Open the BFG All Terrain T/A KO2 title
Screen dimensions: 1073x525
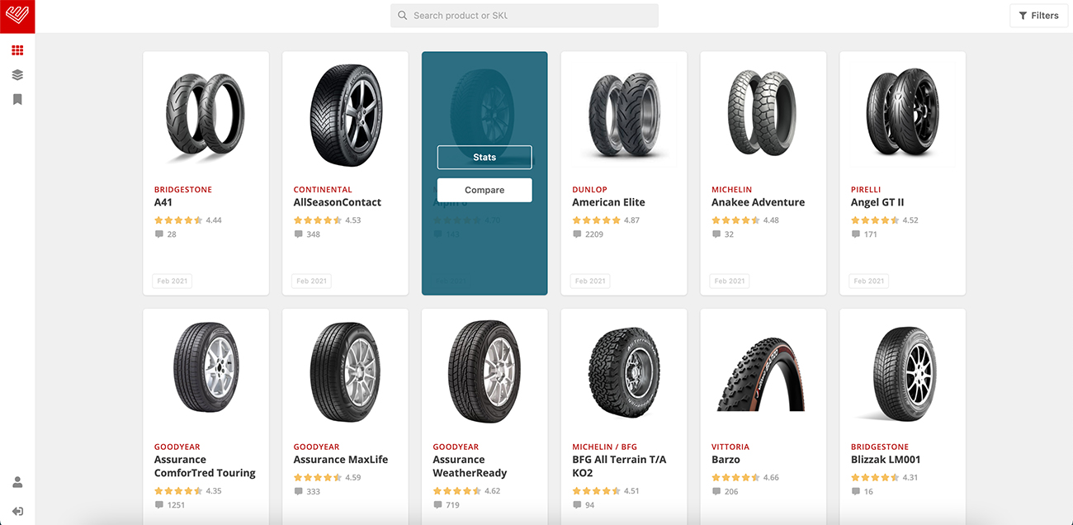619,466
